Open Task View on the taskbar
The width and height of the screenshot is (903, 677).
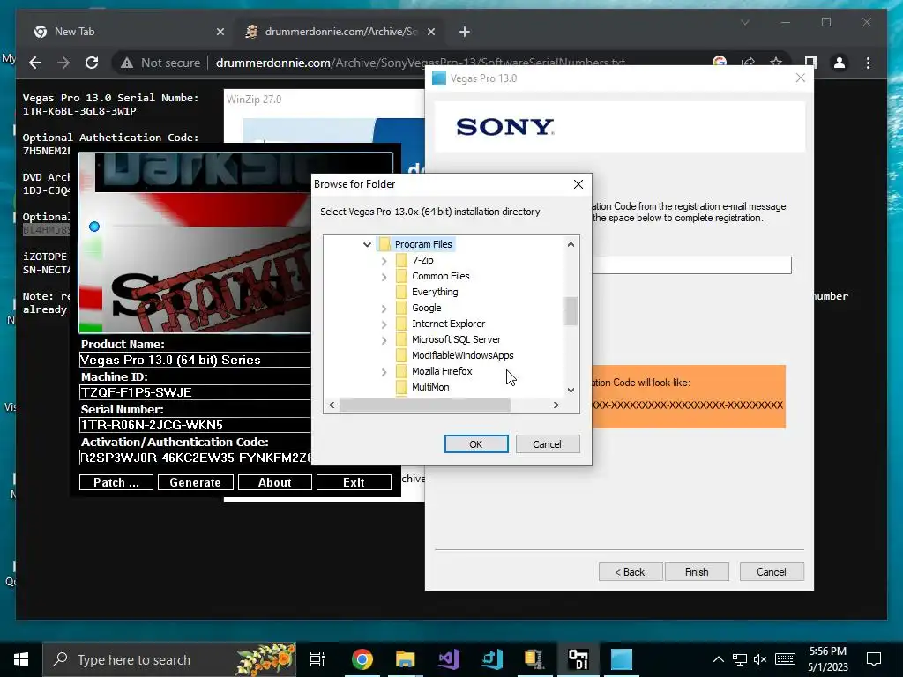317,659
